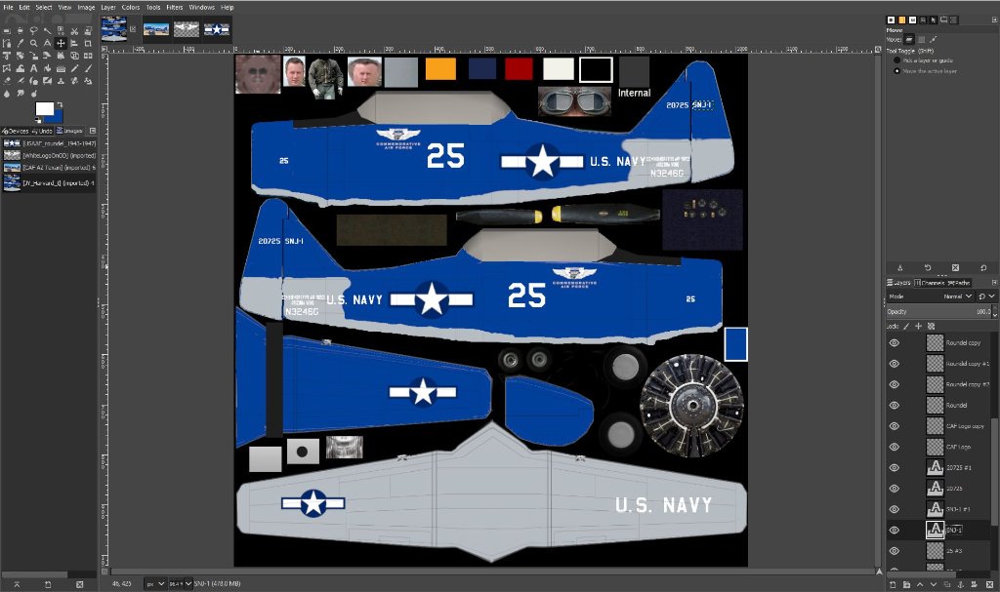Image resolution: width=1000 pixels, height=592 pixels.
Task: Click the layer Opacity slider
Action: coord(938,312)
